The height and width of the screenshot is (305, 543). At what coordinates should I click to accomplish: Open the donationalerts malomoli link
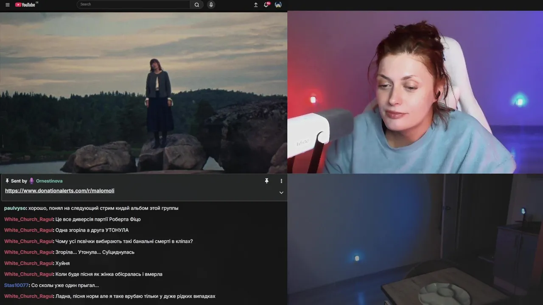(60, 191)
